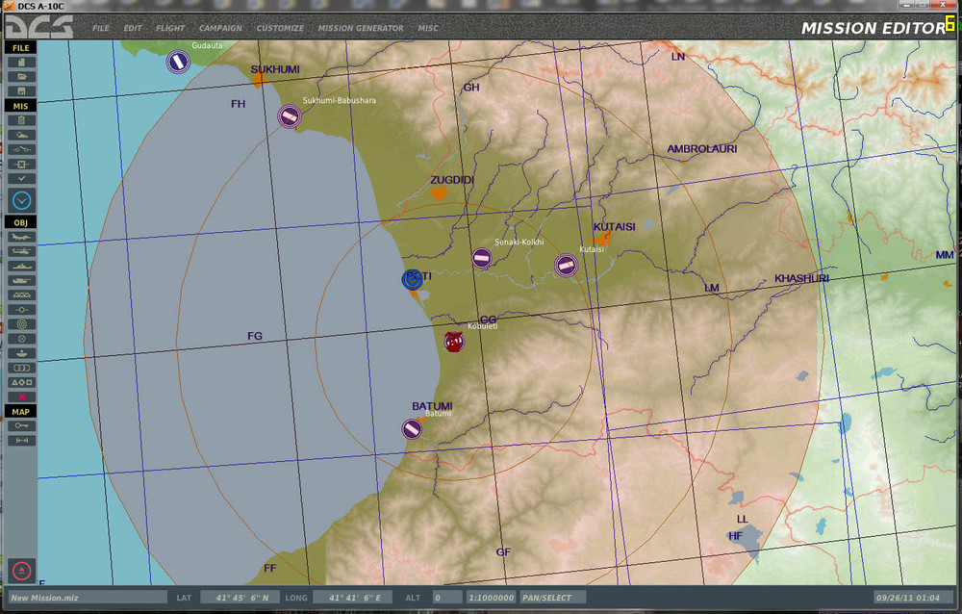This screenshot has height=614, width=962.
Task: Open the FILE menu in the top bar
Action: [101, 29]
